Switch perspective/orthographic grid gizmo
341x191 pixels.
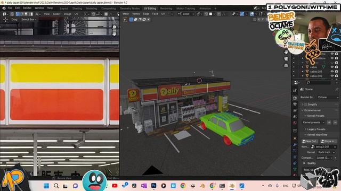[x=286, y=65]
